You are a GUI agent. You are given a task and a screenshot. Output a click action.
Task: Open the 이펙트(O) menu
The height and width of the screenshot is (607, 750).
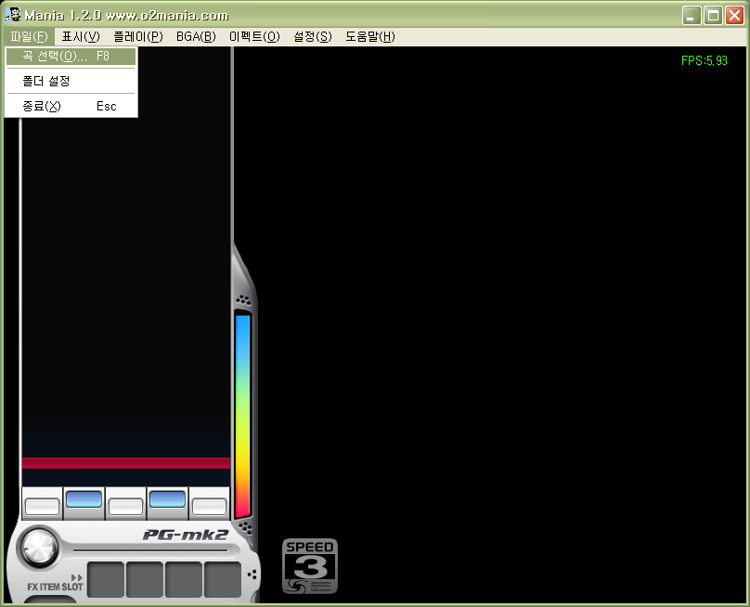click(253, 36)
